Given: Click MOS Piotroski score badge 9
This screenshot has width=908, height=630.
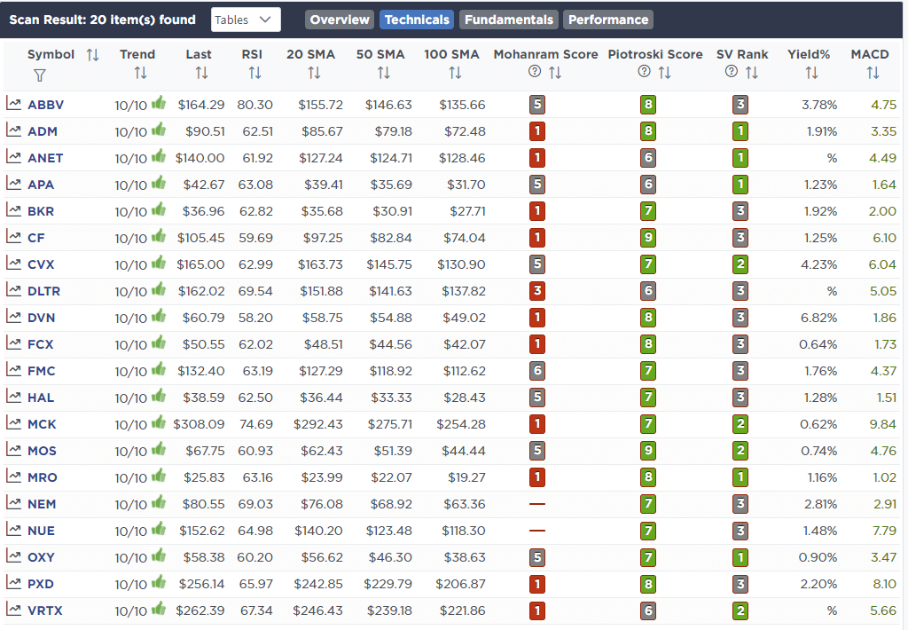Looking at the screenshot, I should click(648, 451).
